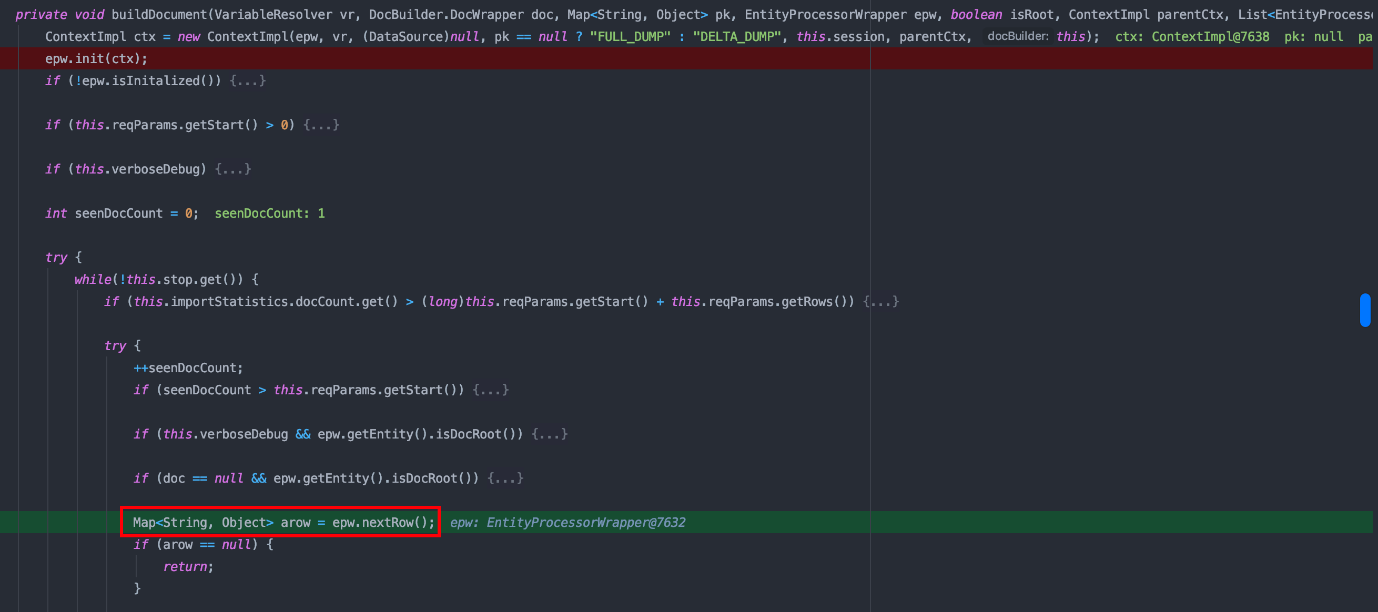Click the "FULL_DUMP" string literal
The image size is (1378, 612).
(630, 36)
